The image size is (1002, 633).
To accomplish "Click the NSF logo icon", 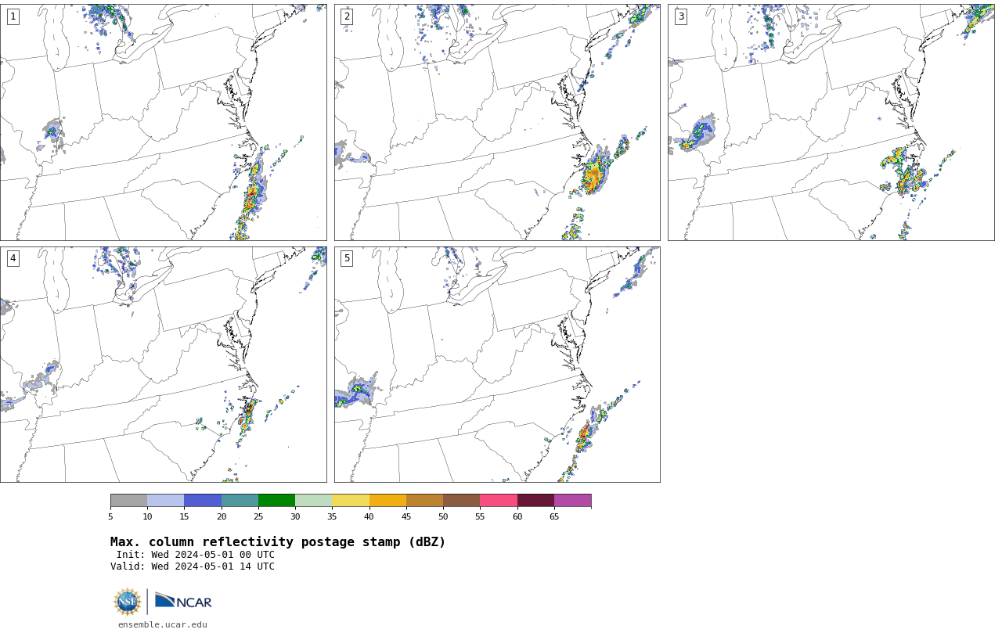I will point(128,602).
